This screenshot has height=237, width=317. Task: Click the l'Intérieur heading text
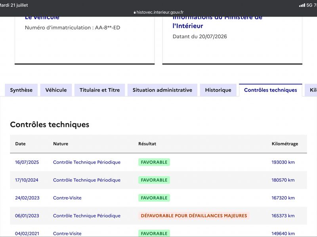[x=188, y=26]
